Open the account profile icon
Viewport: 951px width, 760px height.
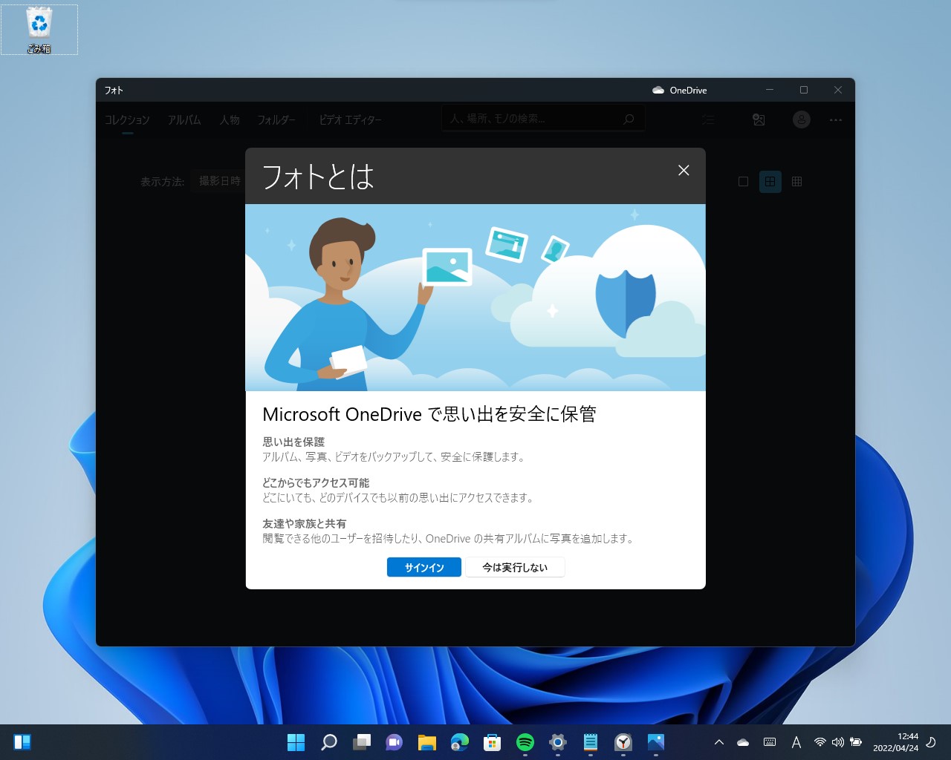[801, 119]
